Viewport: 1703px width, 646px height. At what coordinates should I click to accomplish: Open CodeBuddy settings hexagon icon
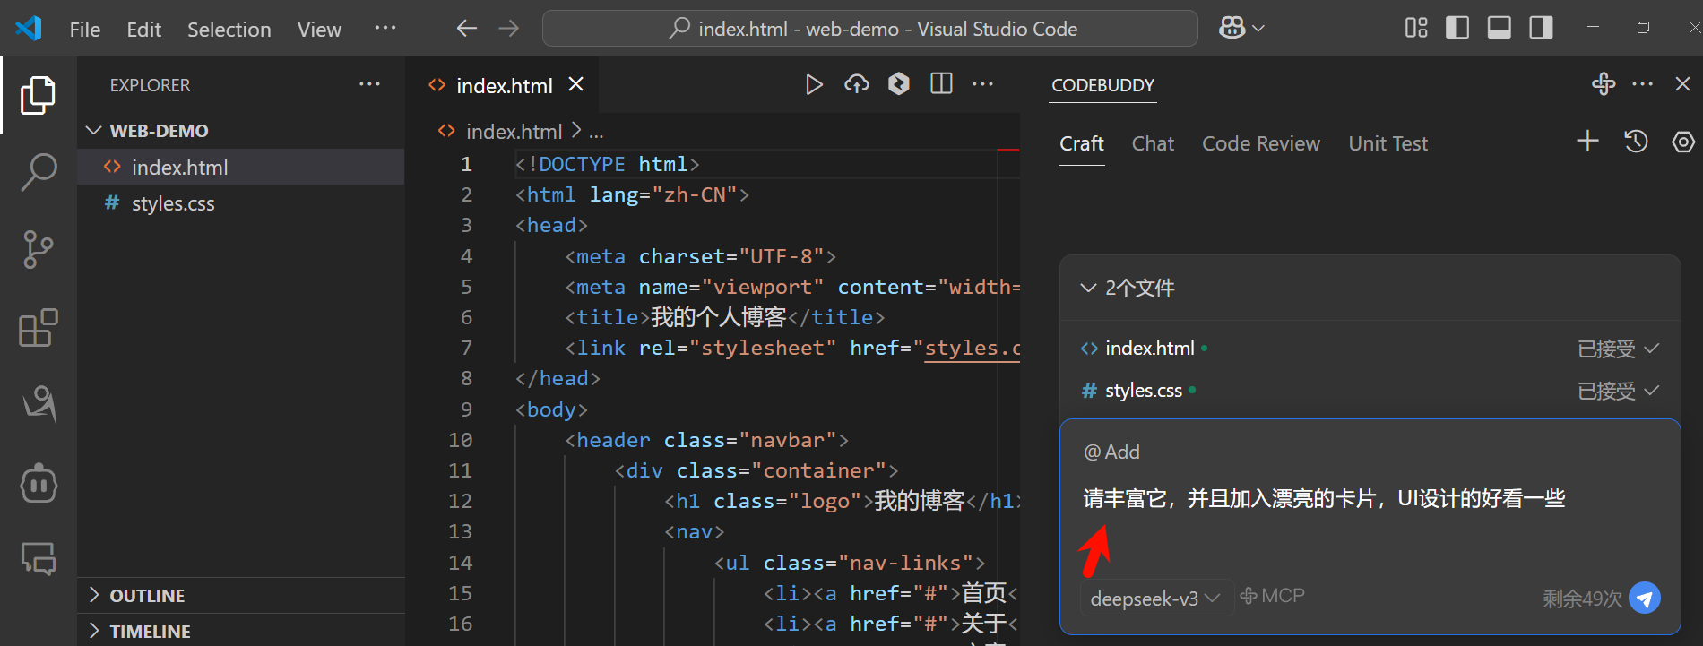1683,142
